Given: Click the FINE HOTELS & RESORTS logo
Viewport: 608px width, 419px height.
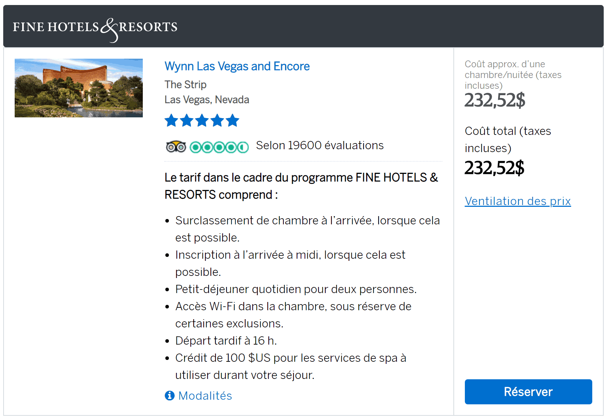Looking at the screenshot, I should click(95, 26).
